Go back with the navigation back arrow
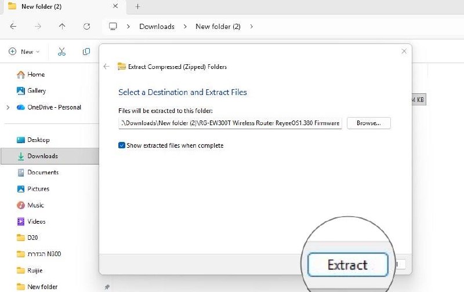This screenshot has width=464, height=292. 13,26
